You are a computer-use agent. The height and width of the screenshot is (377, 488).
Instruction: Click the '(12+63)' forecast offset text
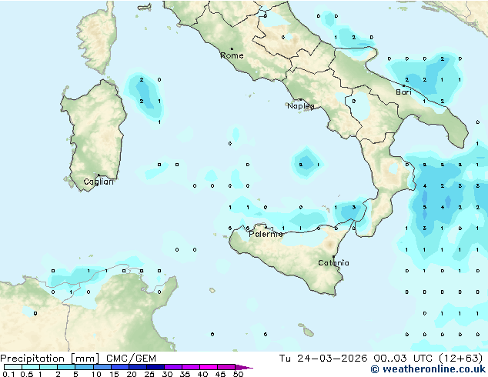pos(461,359)
